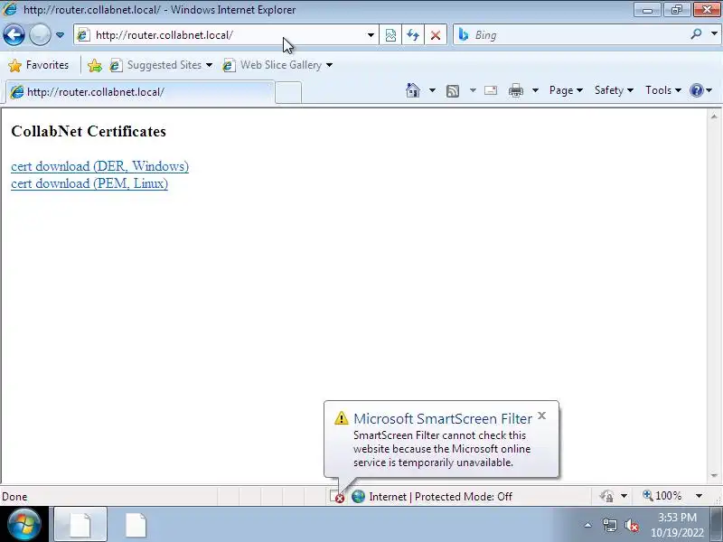Image resolution: width=723 pixels, height=542 pixels.
Task: Minimize the Internet Explorer window
Action: [x=647, y=10]
